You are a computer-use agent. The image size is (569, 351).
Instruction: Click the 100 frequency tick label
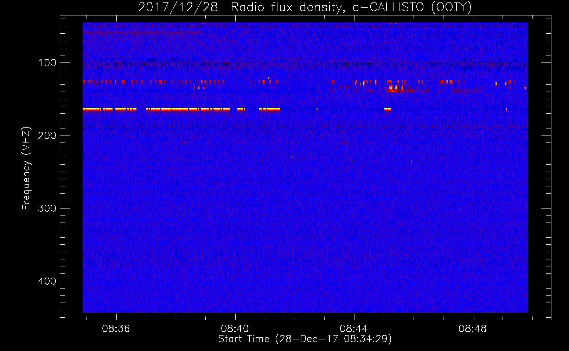click(47, 63)
